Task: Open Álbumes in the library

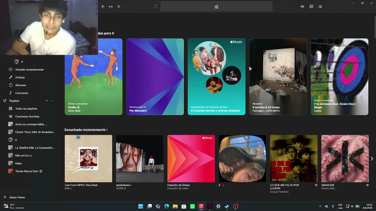Action: tap(21, 85)
